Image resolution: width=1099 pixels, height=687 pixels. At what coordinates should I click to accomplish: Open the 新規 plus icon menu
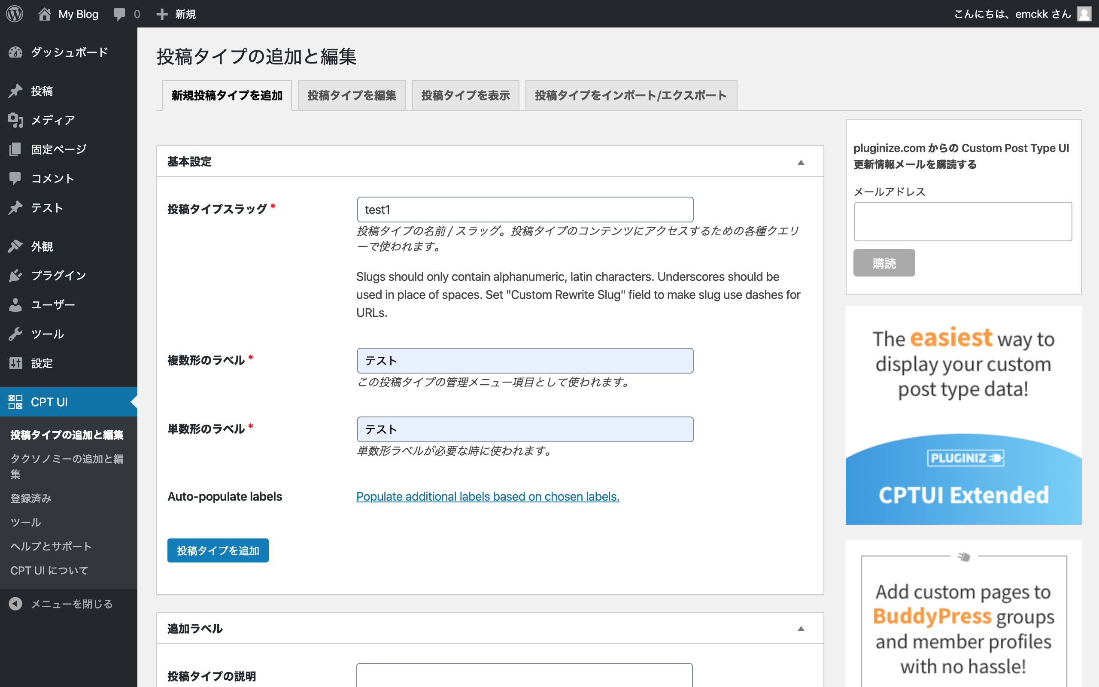tap(161, 14)
